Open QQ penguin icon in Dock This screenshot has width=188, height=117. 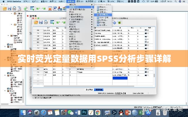pyautogui.click(x=121, y=112)
